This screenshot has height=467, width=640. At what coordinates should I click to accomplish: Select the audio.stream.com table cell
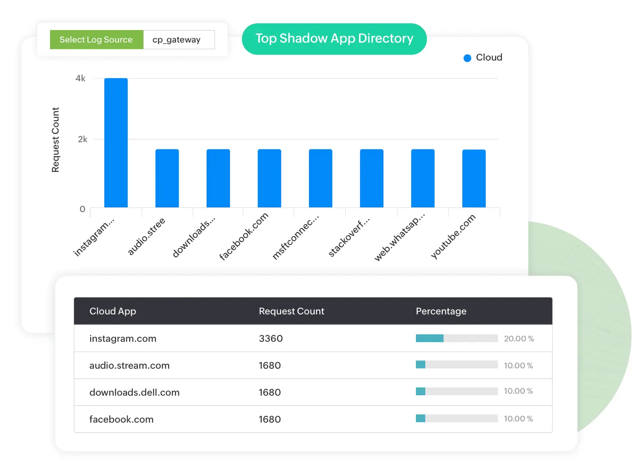[x=129, y=366]
